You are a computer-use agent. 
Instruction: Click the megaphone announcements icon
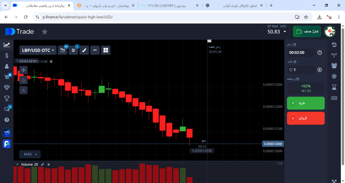click(7, 133)
